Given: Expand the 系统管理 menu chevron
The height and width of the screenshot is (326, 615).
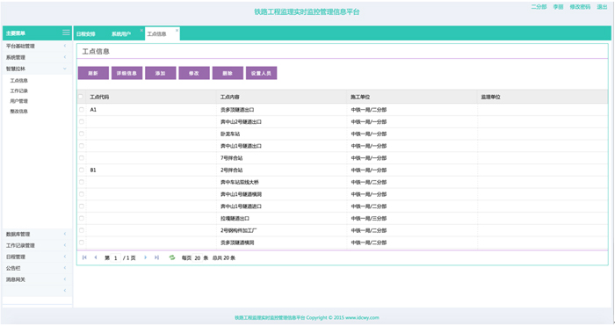Looking at the screenshot, I should (65, 57).
